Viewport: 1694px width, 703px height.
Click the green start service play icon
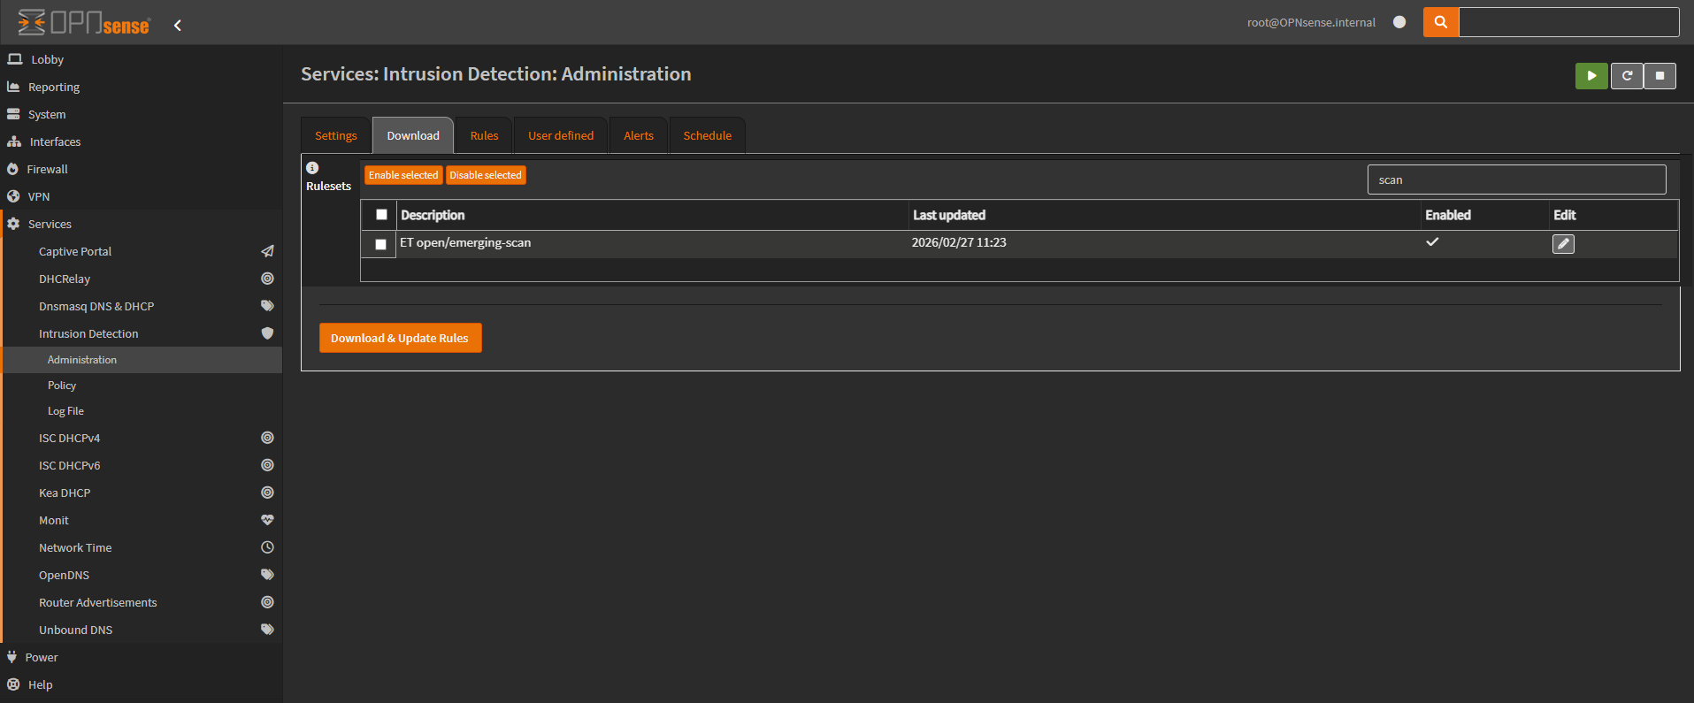1591,76
